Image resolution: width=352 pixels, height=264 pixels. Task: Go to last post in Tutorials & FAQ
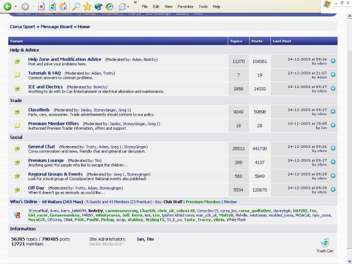pyautogui.click(x=333, y=75)
